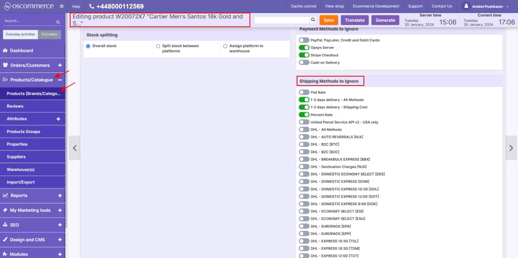Open the Products Groups menu item
518x258 pixels.
(x=33, y=132)
